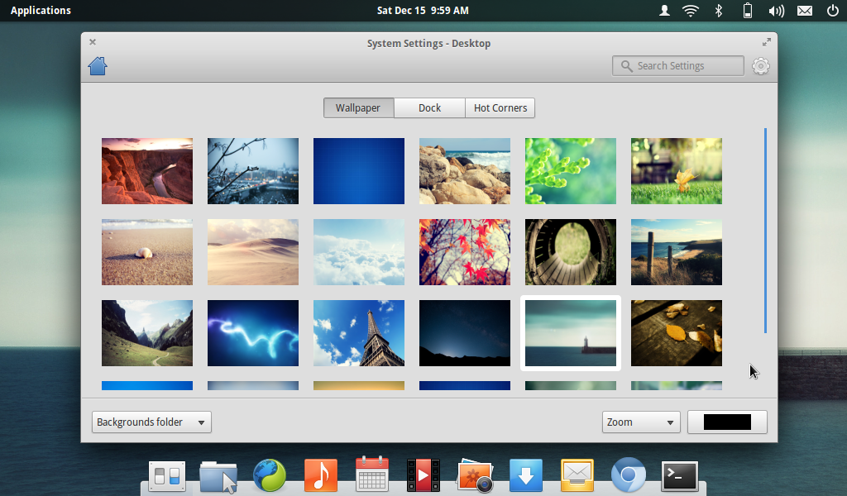
Task: Open the Zoom display mode dropdown
Action: pyautogui.click(x=640, y=422)
